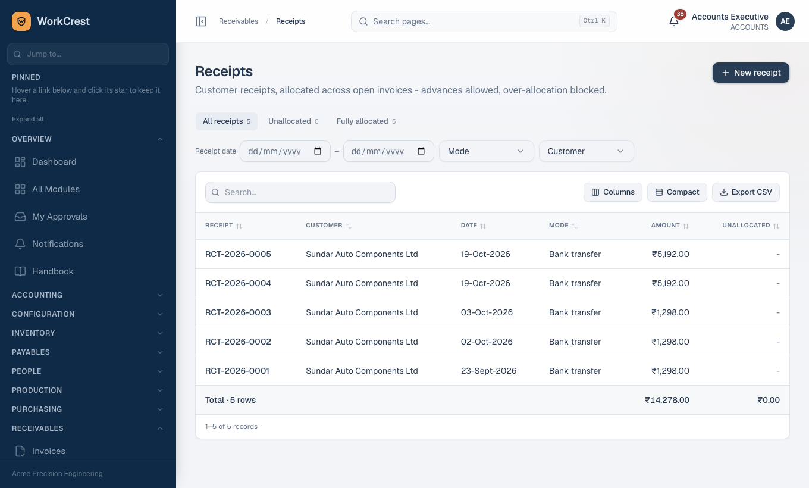
Task: Open Dashboard from the sidebar
Action: click(88, 162)
